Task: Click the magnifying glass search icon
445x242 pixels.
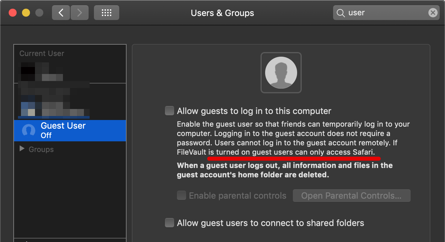Action: [340, 13]
